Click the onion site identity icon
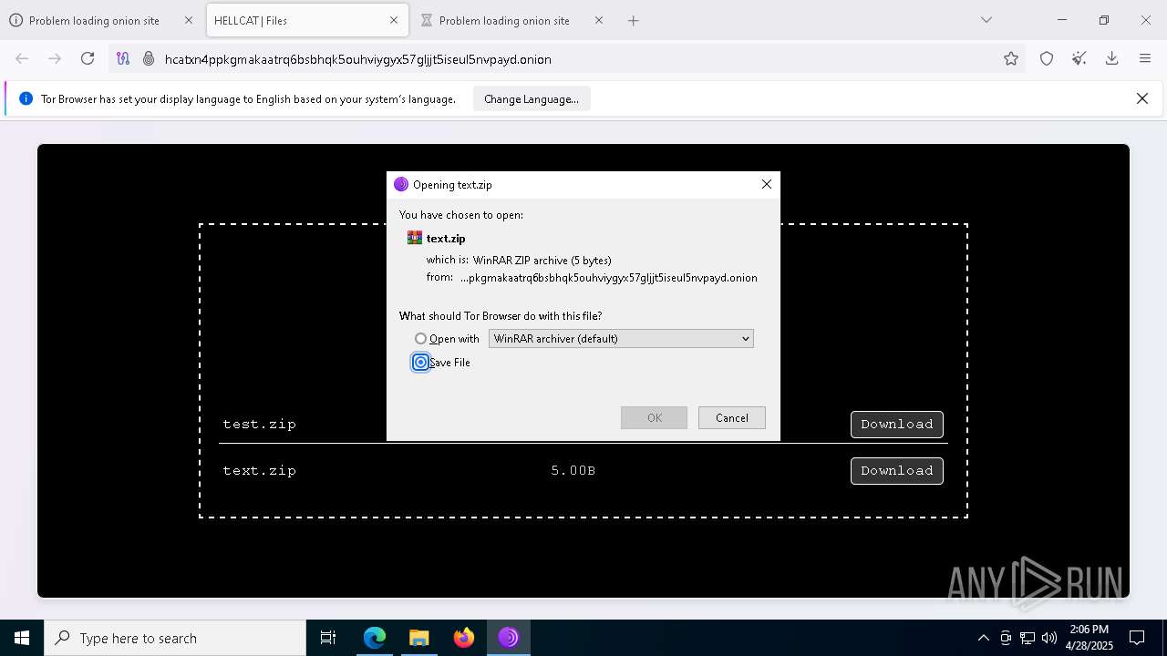Screen dimensions: 1167x656 pyautogui.click(x=149, y=59)
